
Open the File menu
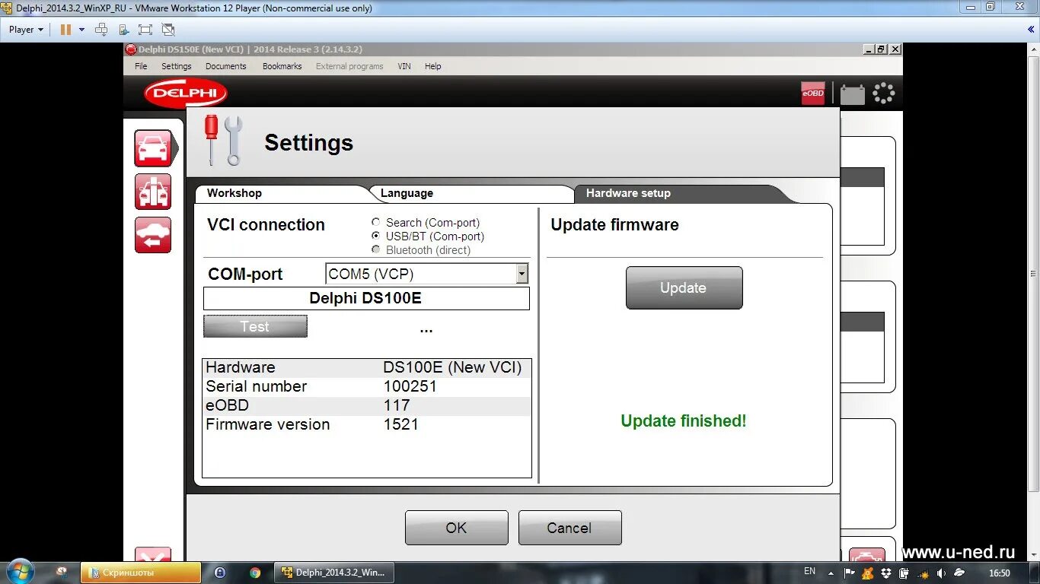coord(141,66)
